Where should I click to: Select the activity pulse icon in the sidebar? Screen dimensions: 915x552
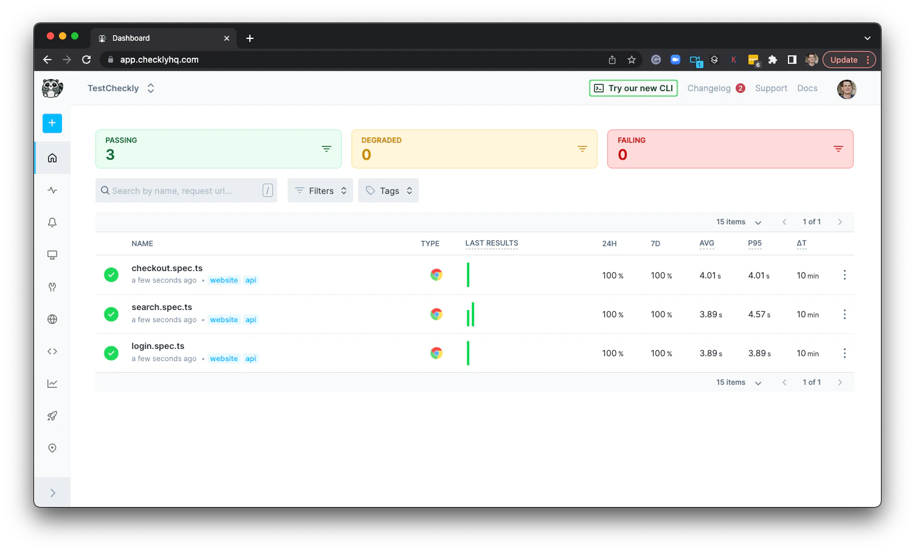tap(52, 190)
